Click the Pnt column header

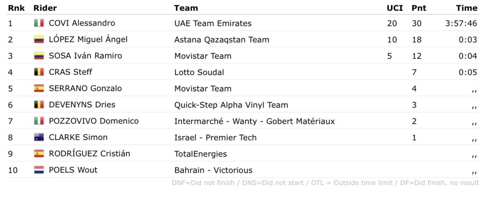(419, 8)
